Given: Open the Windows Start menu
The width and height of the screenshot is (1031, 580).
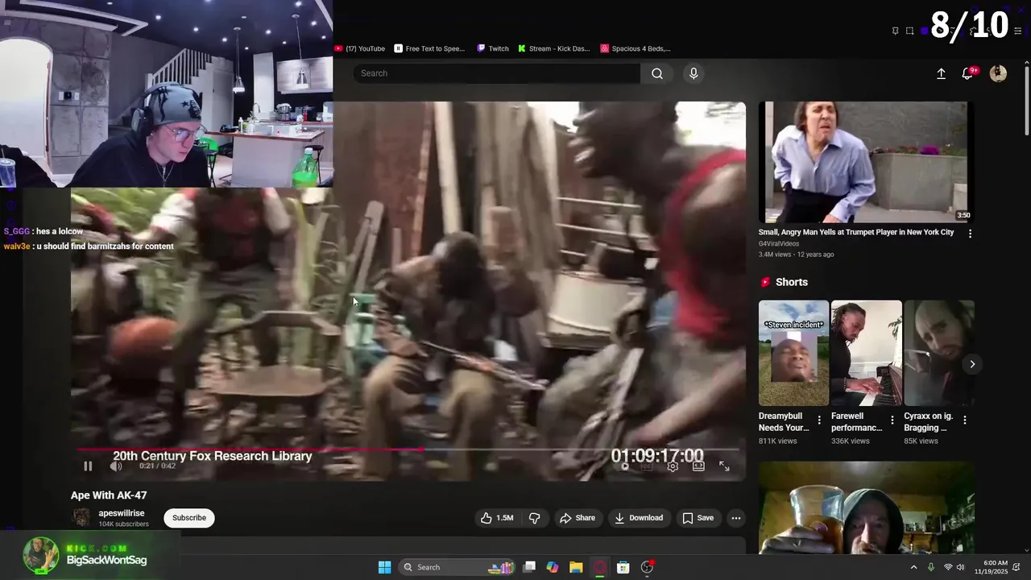Looking at the screenshot, I should [384, 567].
